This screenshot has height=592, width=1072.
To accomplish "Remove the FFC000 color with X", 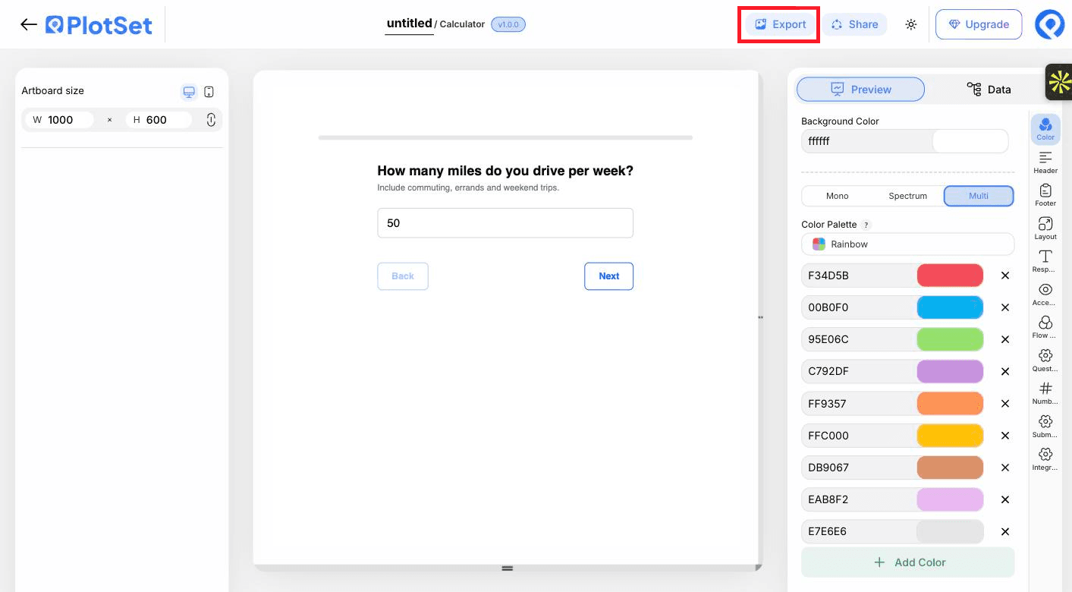I will pos(1005,436).
